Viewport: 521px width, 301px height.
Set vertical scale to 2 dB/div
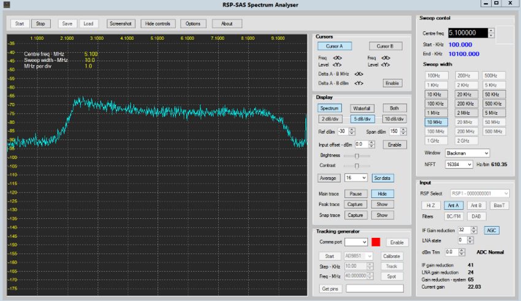330,119
